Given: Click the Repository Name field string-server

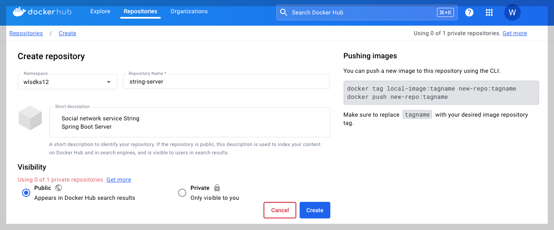Looking at the screenshot, I should point(227,81).
